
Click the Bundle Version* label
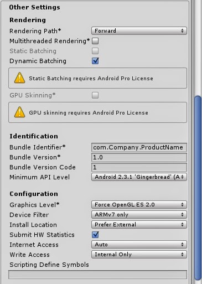[x=35, y=157]
